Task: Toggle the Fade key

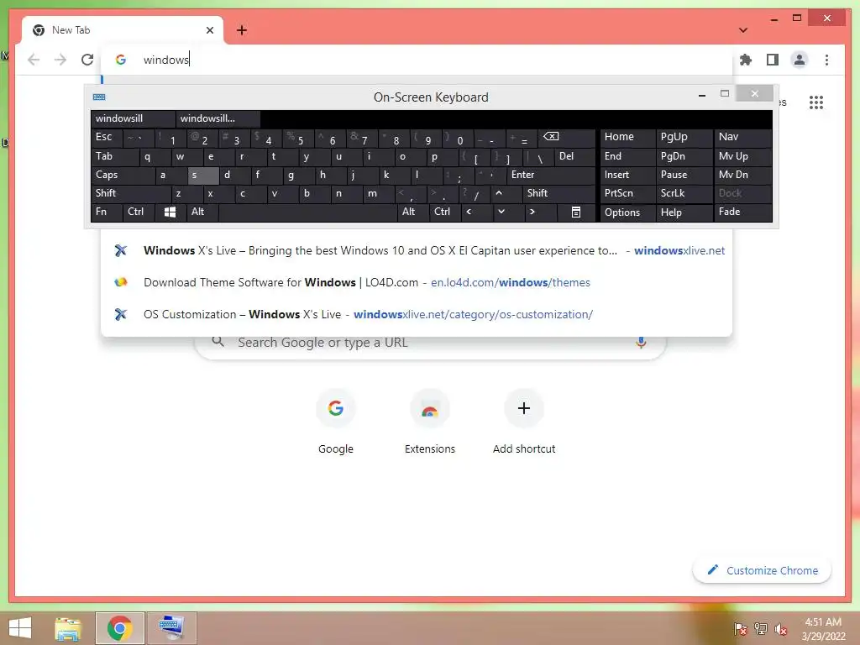Action: tap(743, 212)
